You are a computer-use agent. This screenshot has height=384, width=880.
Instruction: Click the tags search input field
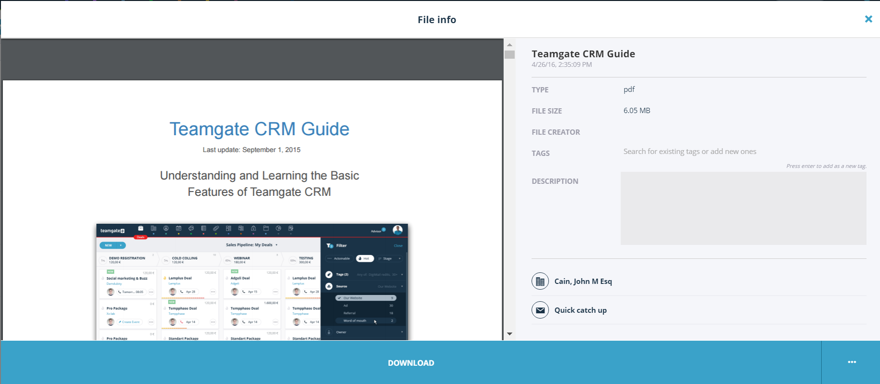pyautogui.click(x=744, y=152)
